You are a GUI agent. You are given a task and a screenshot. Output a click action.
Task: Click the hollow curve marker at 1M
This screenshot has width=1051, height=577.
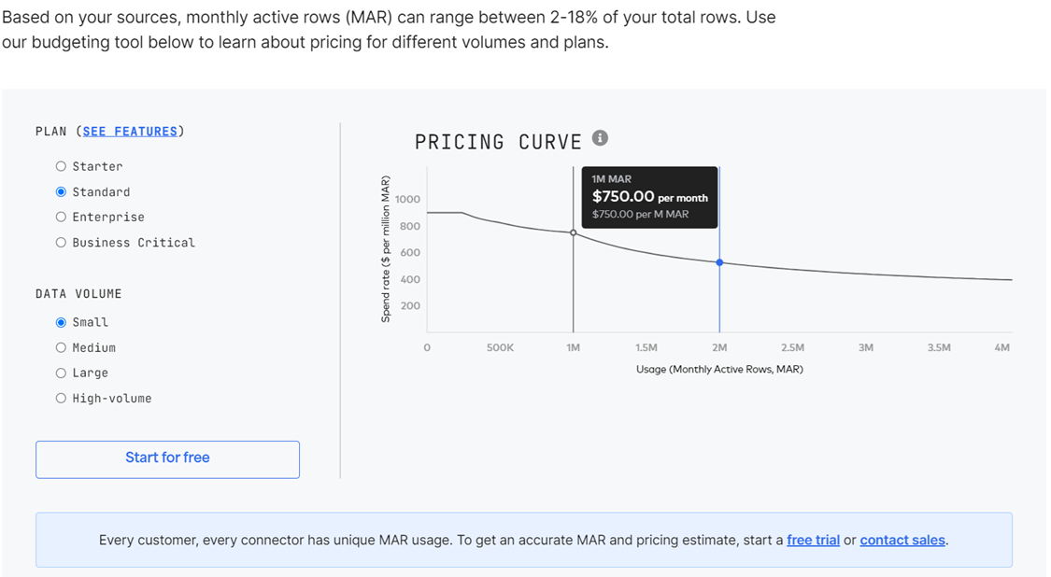point(574,232)
